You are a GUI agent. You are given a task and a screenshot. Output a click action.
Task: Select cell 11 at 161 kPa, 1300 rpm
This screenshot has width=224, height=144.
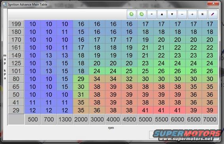tap(65, 47)
